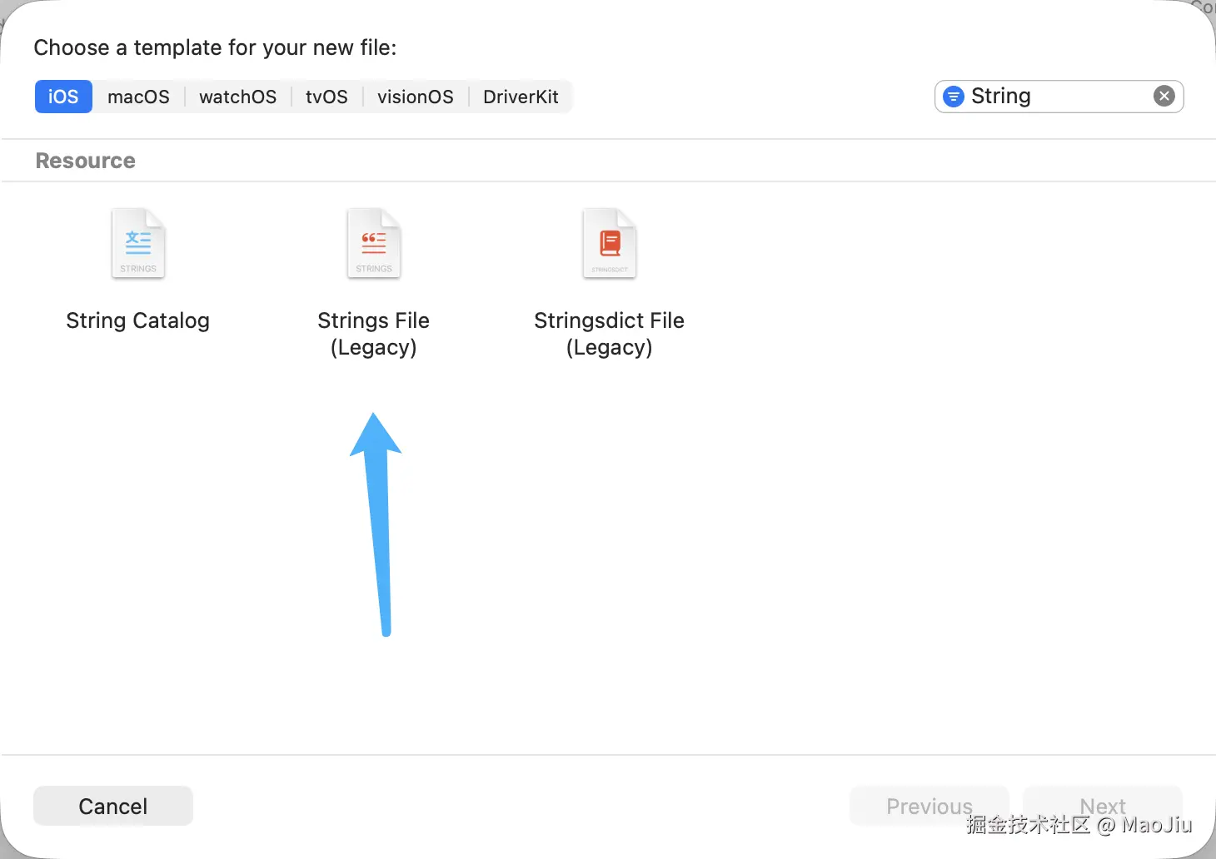Screen dimensions: 1216x859
Task: Click the Previous button
Action: tap(929, 806)
